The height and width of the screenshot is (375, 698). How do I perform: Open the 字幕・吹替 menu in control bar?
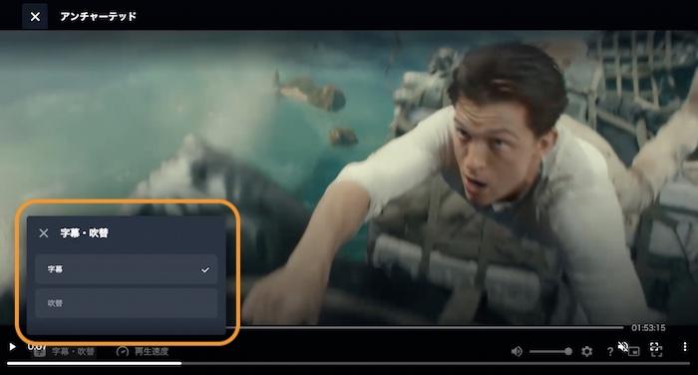point(65,351)
